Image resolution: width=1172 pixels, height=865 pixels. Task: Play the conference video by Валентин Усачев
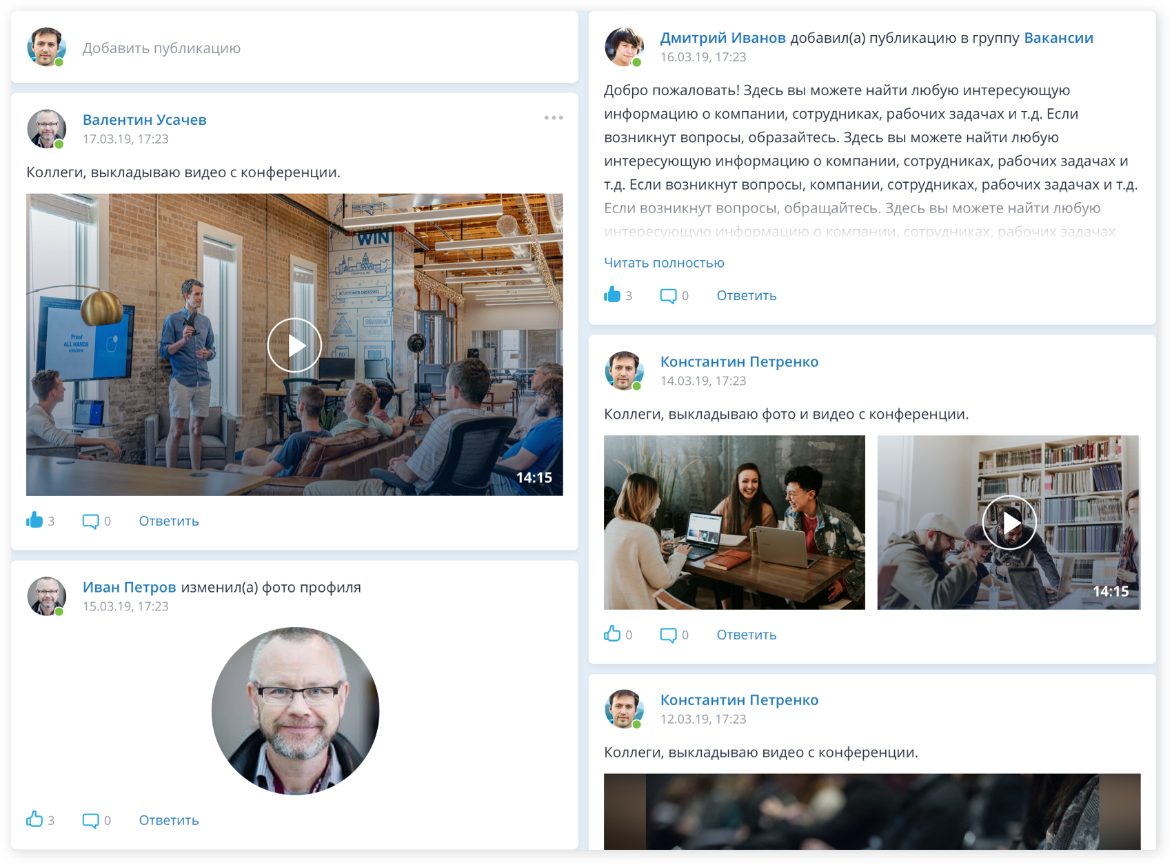[294, 345]
